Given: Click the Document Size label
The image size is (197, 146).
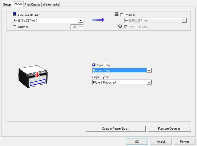Looking at the screenshot, I should 28,15.
